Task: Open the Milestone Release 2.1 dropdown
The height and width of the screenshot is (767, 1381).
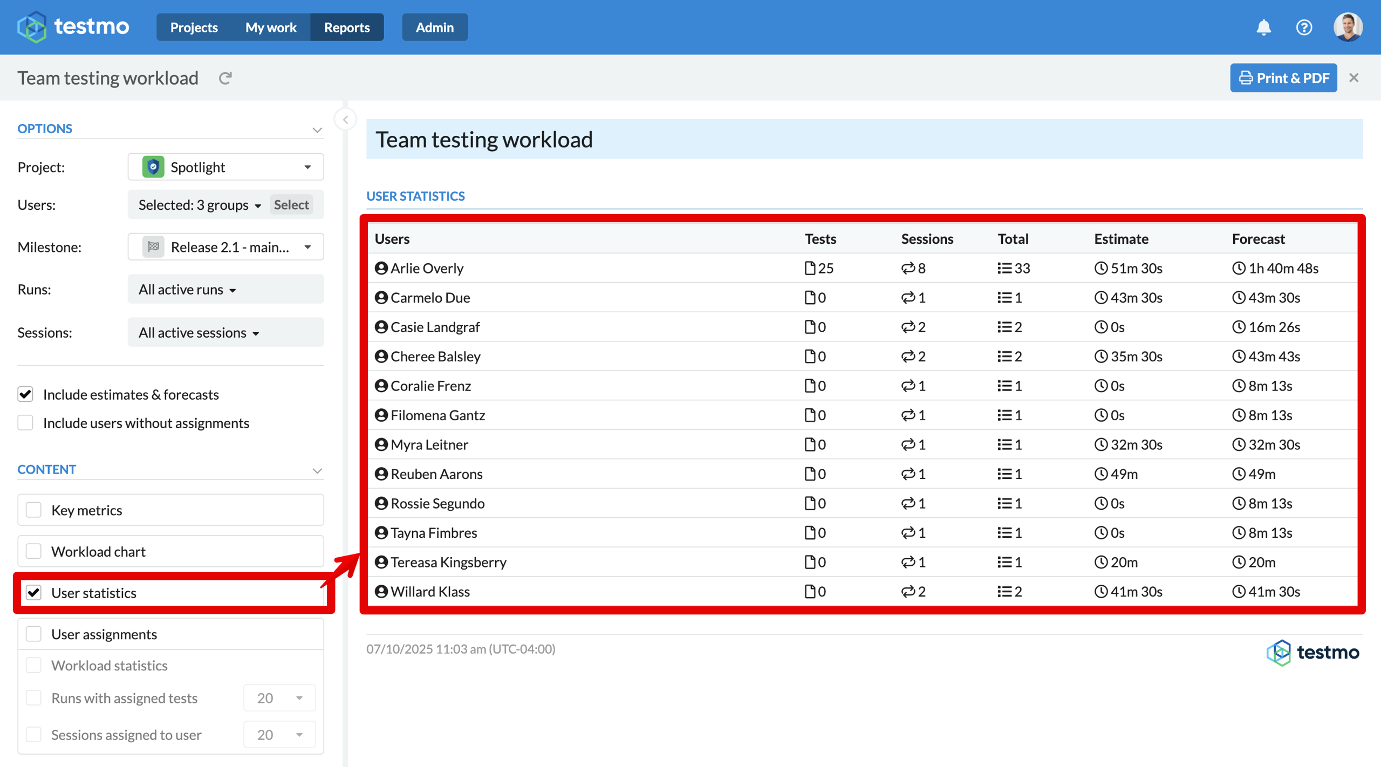Action: (x=225, y=247)
